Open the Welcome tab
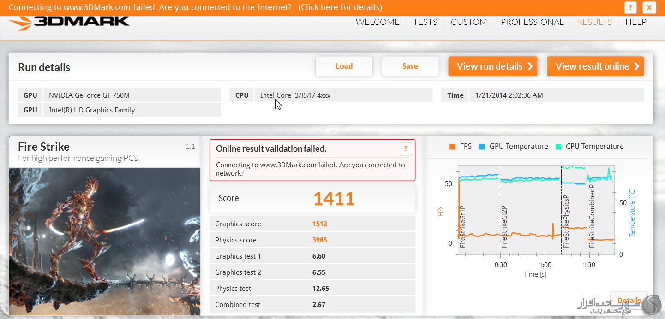 (x=377, y=22)
